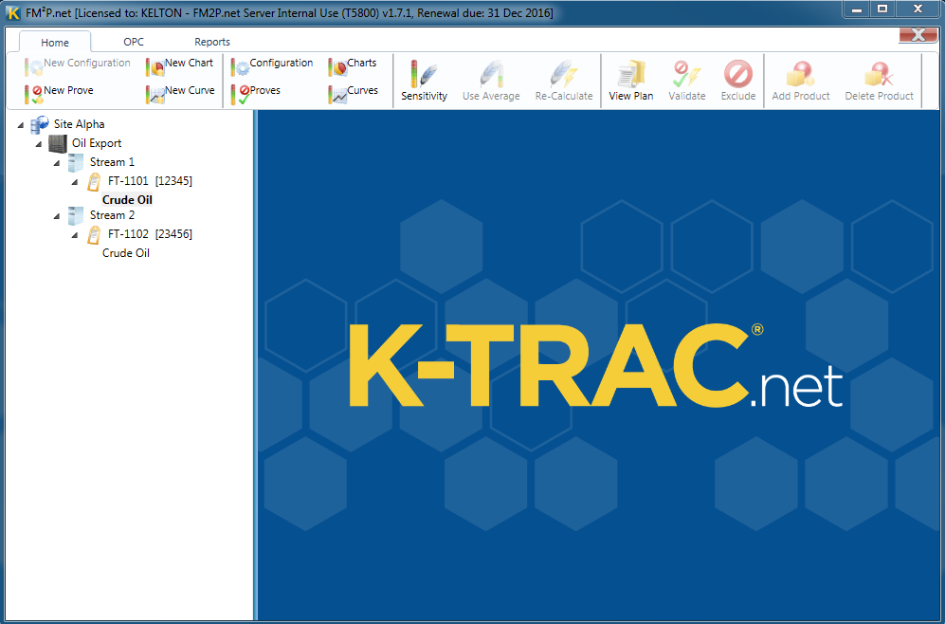The width and height of the screenshot is (945, 624).
Task: Click the New Prove label
Action: click(x=68, y=90)
